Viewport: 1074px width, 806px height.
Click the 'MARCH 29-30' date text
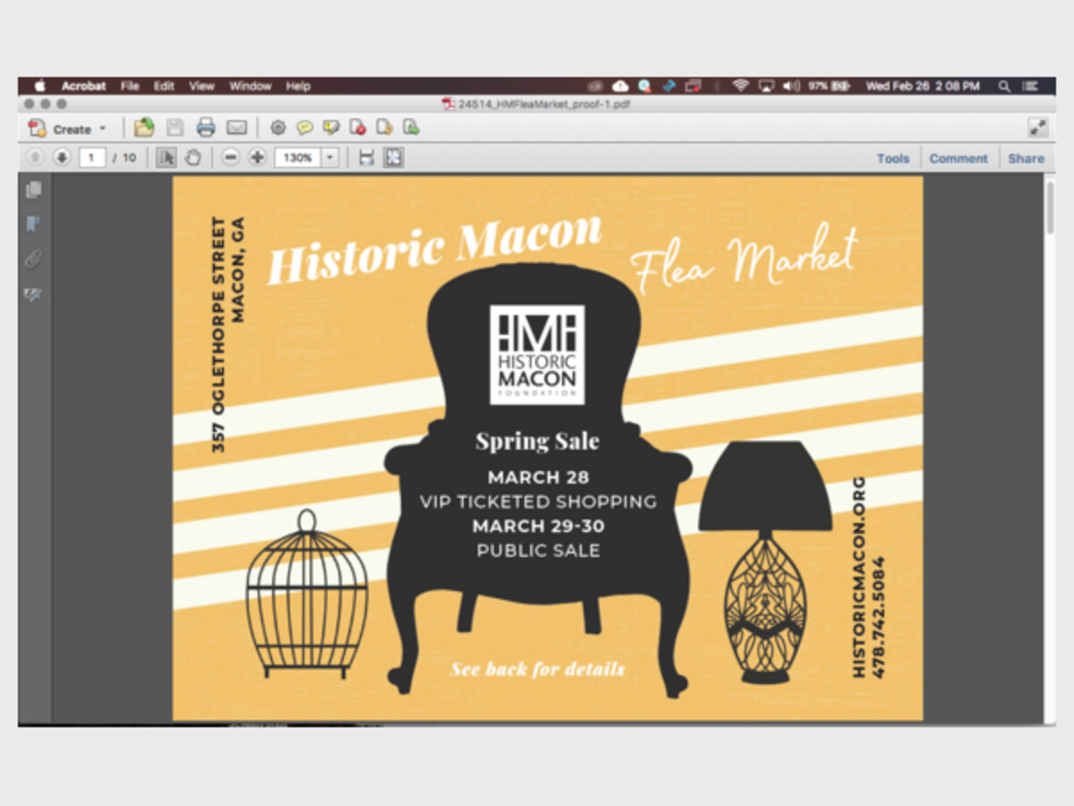(537, 526)
